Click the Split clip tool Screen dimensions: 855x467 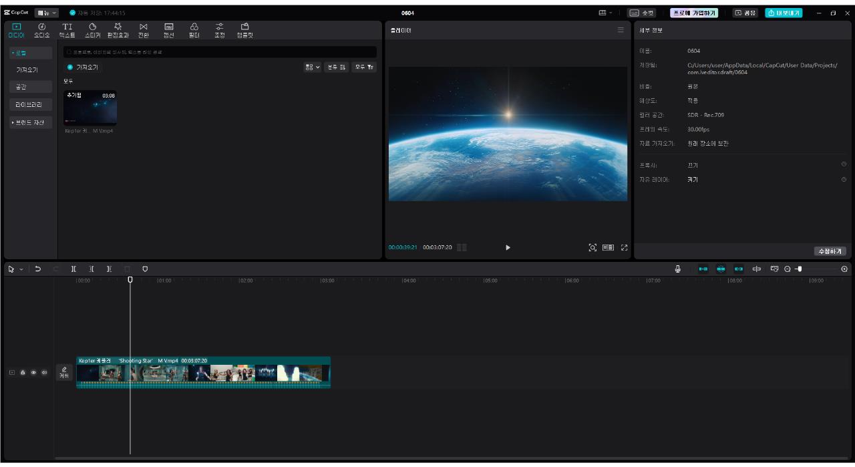click(x=73, y=269)
